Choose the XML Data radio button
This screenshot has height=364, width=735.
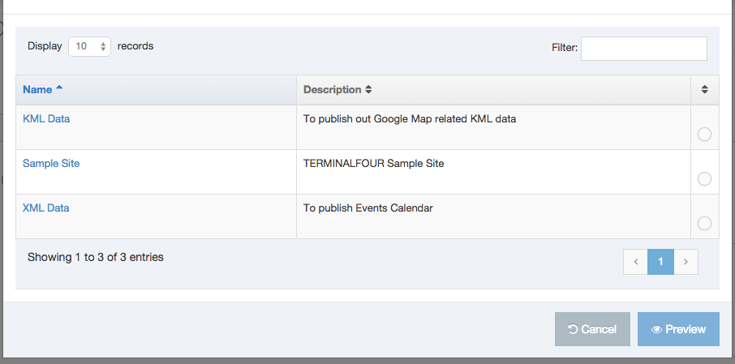click(x=704, y=223)
